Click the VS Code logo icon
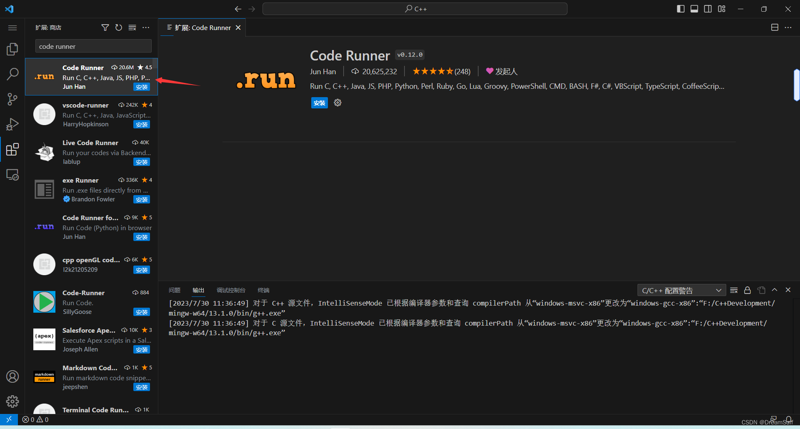This screenshot has height=429, width=800. [9, 9]
